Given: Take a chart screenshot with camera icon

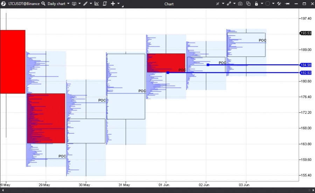Looking at the screenshot, I should [240, 3].
